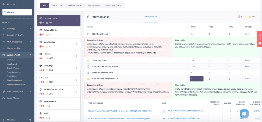Click the Website Audit sidebar icon

3,55
